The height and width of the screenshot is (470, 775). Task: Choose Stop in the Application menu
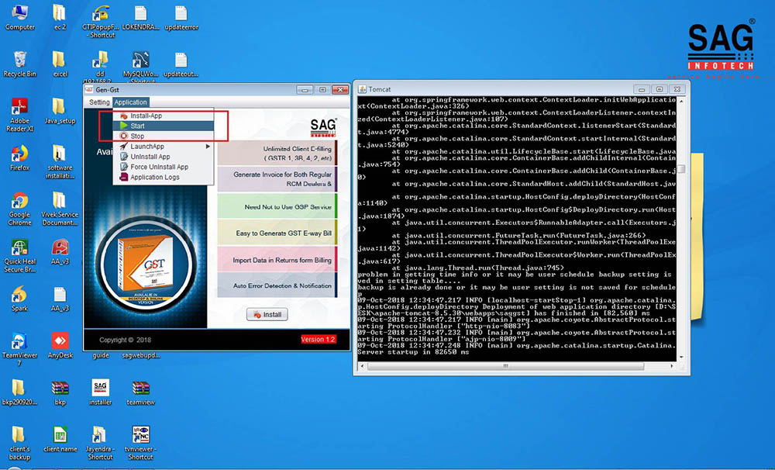pyautogui.click(x=137, y=137)
